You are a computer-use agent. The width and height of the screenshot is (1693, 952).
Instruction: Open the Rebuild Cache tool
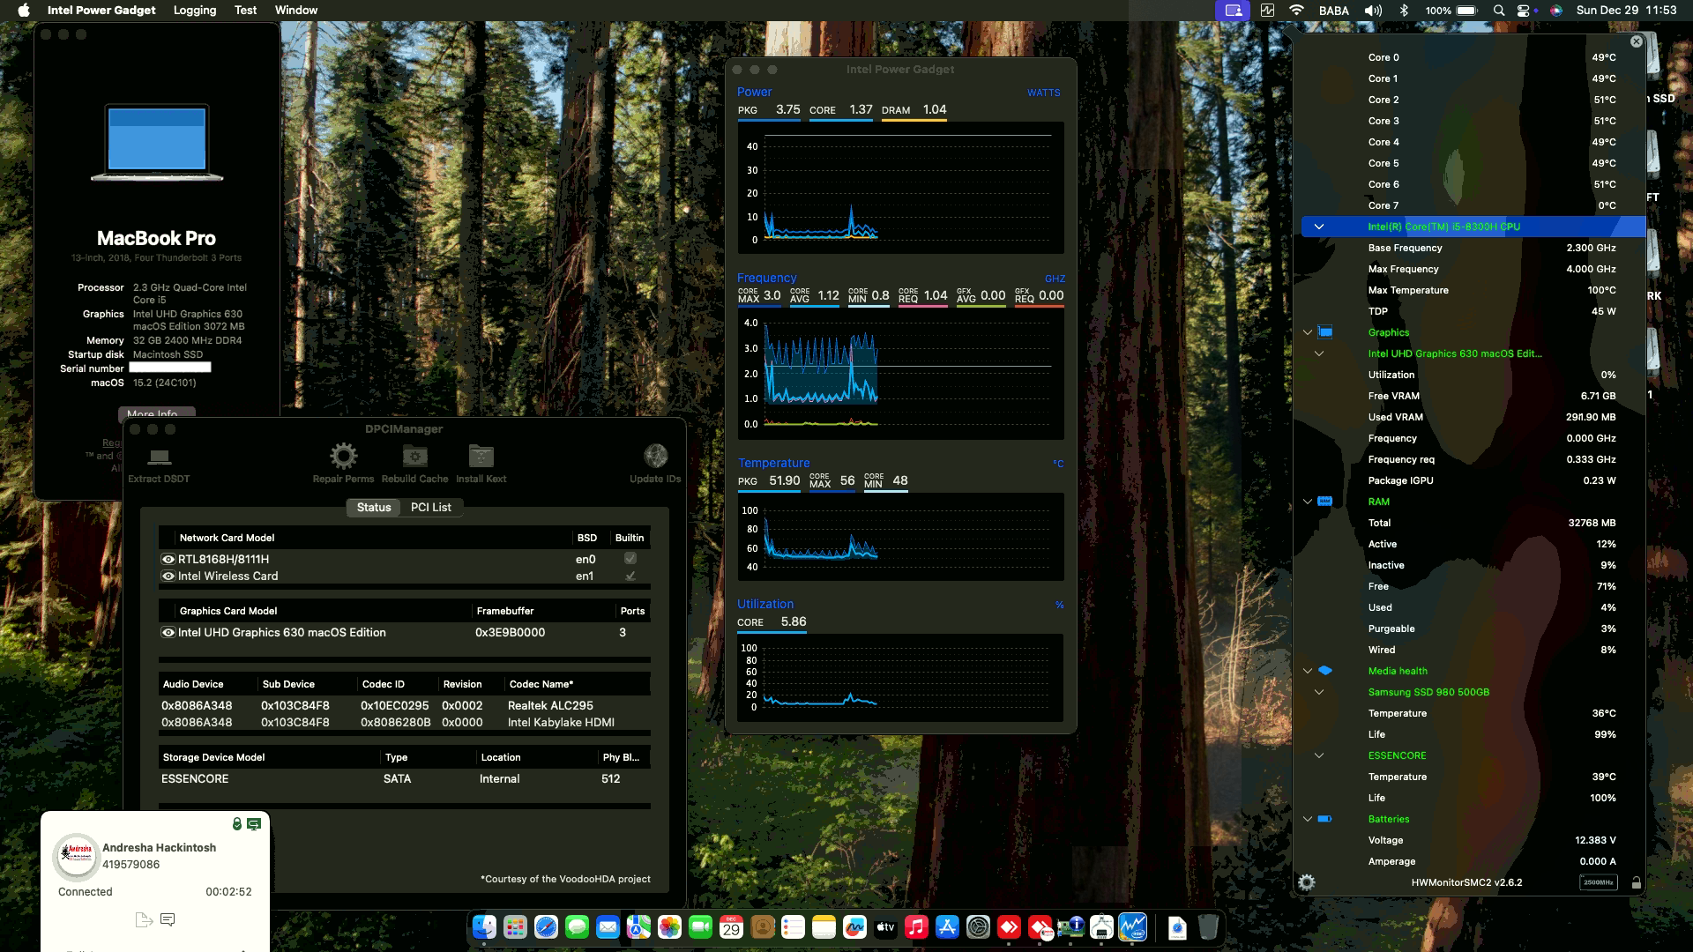[x=414, y=461]
